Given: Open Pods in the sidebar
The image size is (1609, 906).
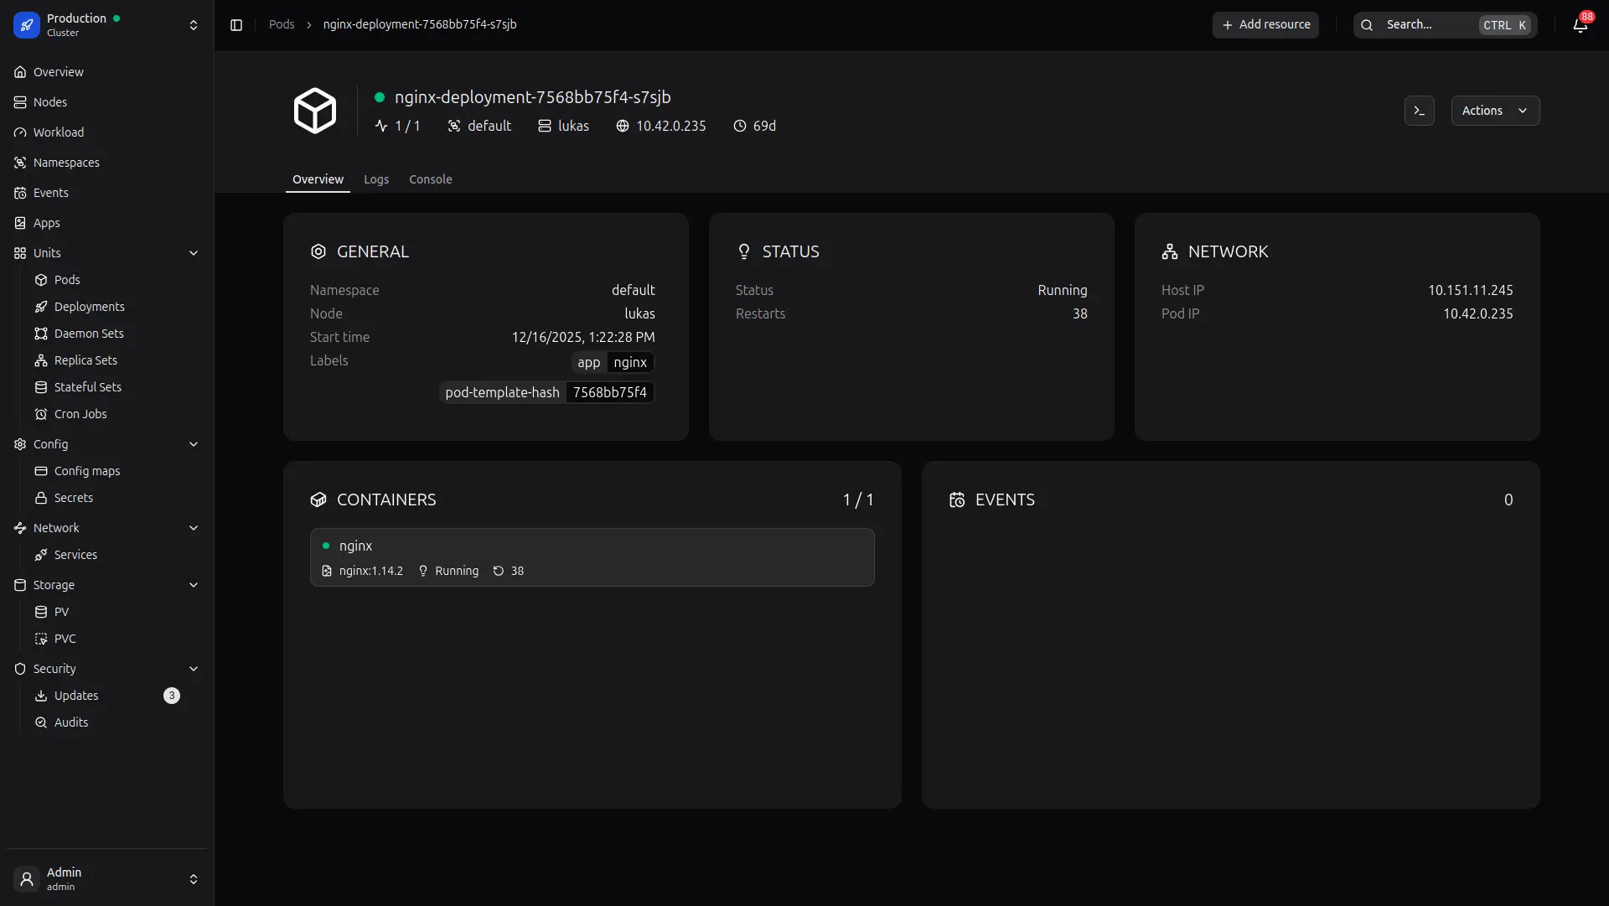Looking at the screenshot, I should click(x=67, y=280).
